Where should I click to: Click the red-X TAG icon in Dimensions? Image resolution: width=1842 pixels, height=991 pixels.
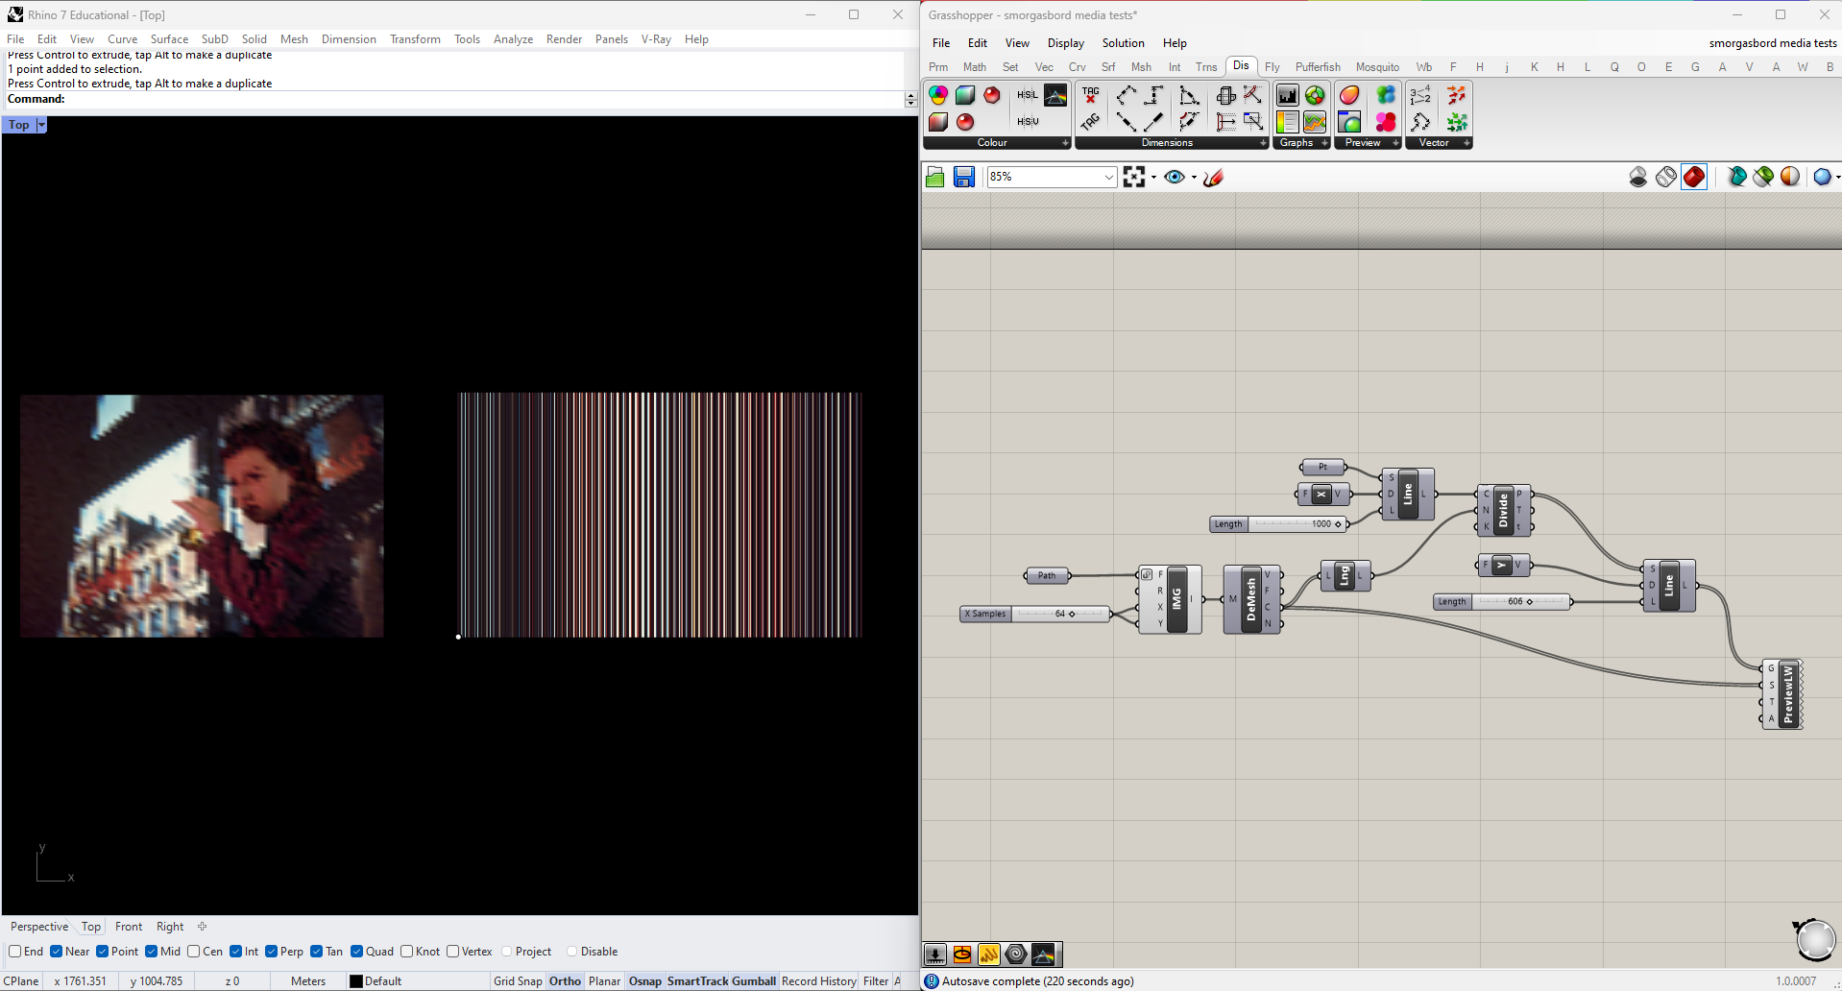click(x=1090, y=95)
